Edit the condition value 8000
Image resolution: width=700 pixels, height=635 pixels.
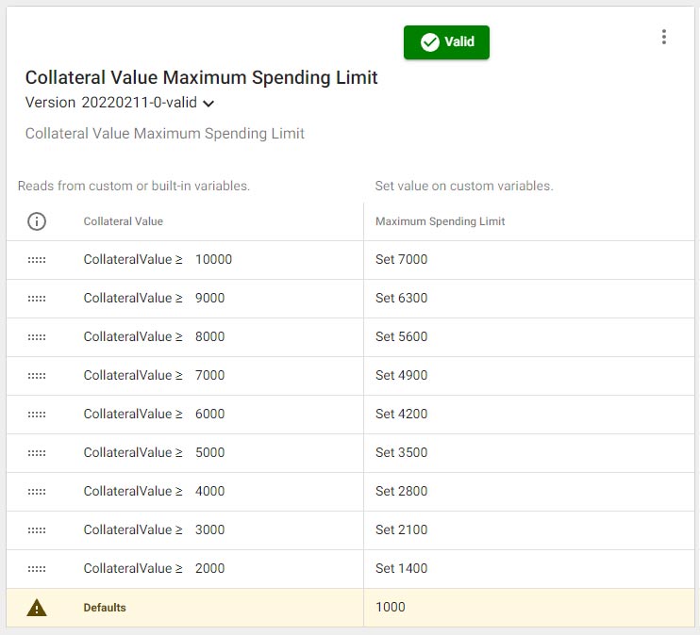(x=209, y=336)
